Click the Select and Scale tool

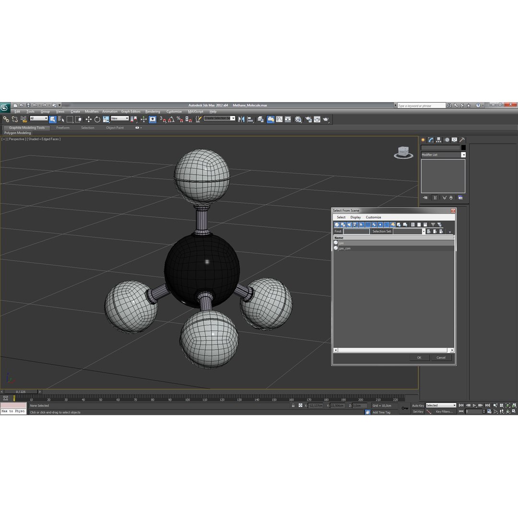pyautogui.click(x=106, y=119)
